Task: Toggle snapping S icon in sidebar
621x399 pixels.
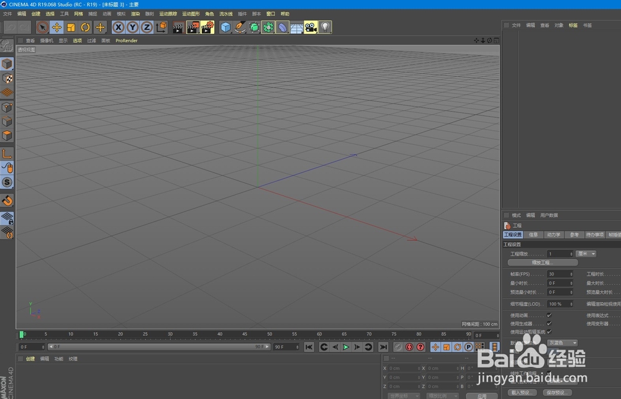Action: (7, 182)
